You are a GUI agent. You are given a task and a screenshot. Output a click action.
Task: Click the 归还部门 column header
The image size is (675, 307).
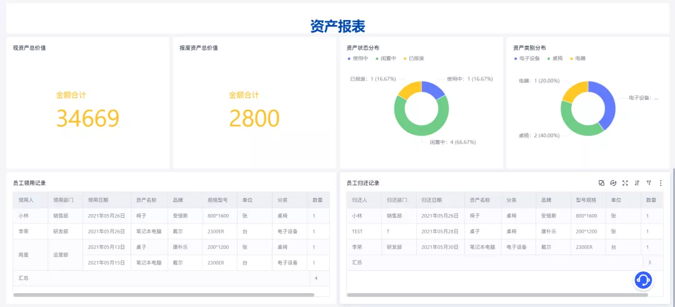[x=399, y=200]
